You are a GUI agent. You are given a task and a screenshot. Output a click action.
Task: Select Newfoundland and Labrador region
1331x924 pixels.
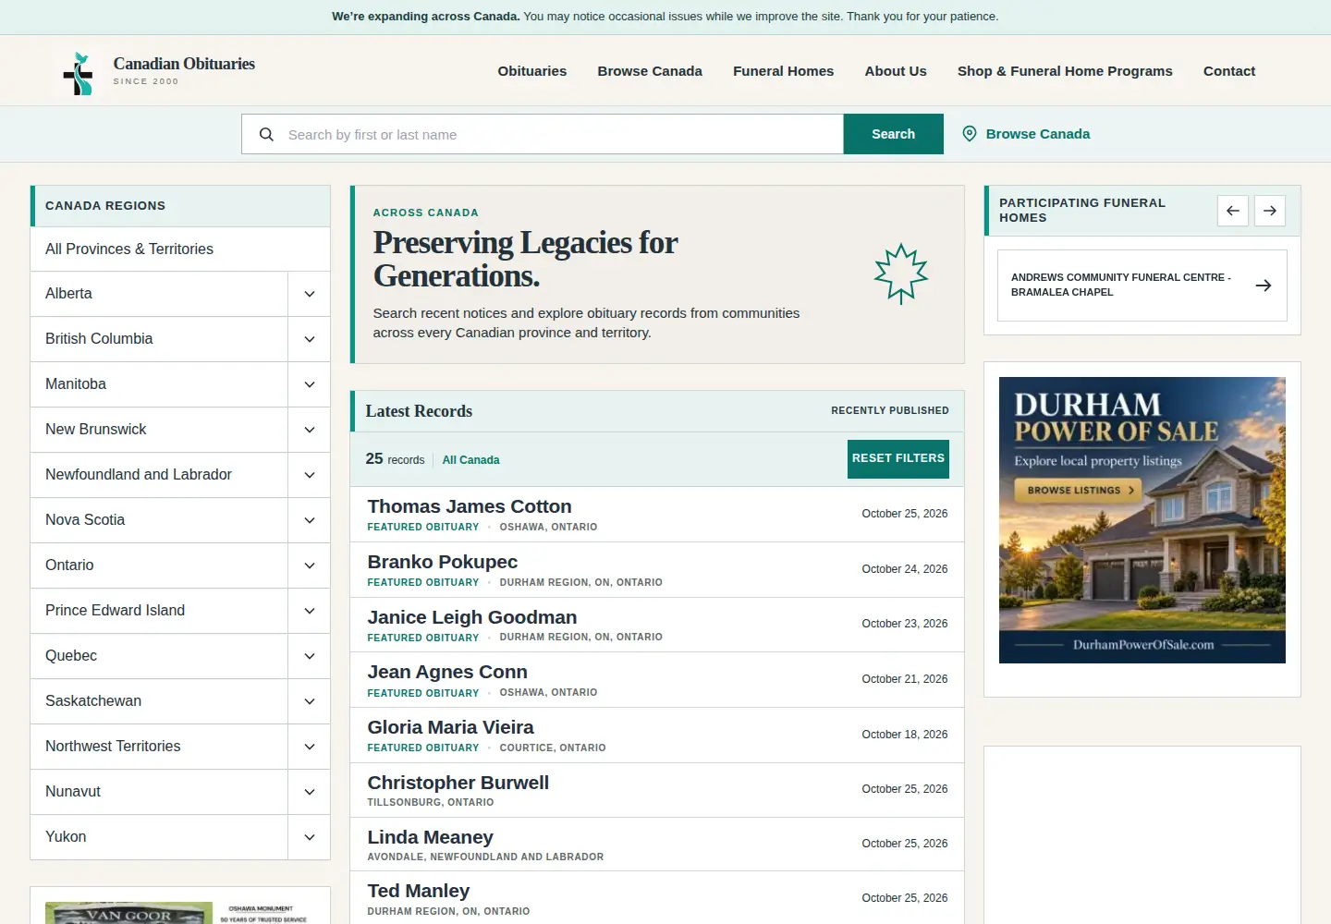click(159, 475)
